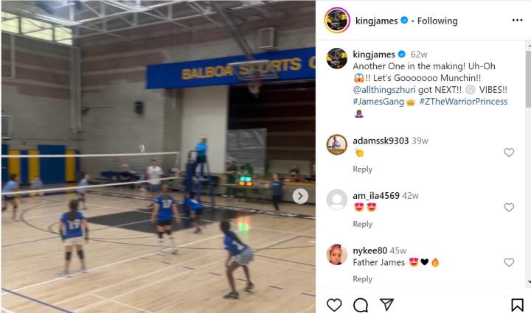Reply to nykee80's comment
Image resolution: width=531 pixels, height=313 pixels.
pyautogui.click(x=362, y=279)
